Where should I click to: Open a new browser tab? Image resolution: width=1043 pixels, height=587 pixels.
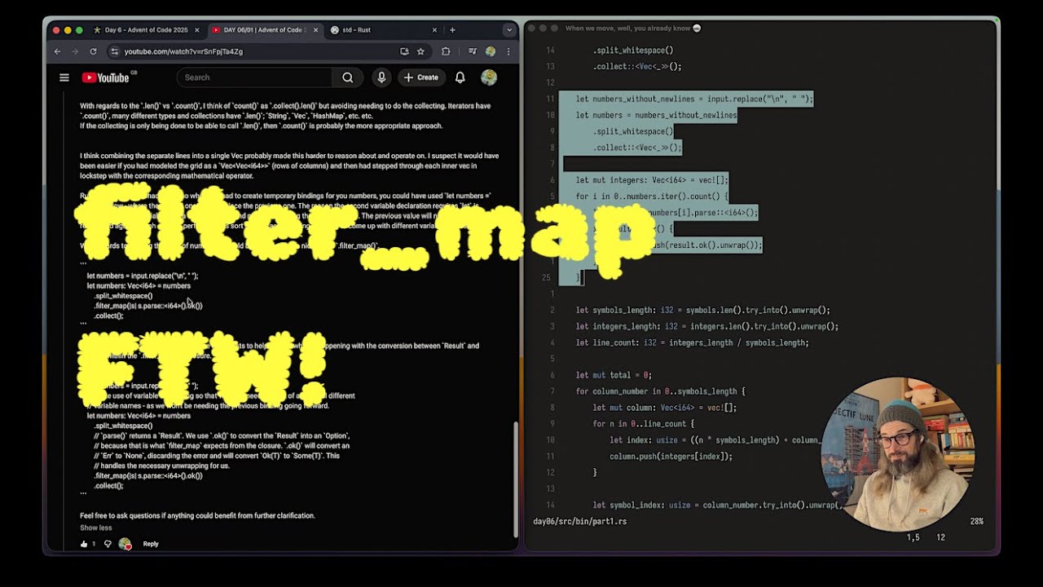click(x=452, y=30)
